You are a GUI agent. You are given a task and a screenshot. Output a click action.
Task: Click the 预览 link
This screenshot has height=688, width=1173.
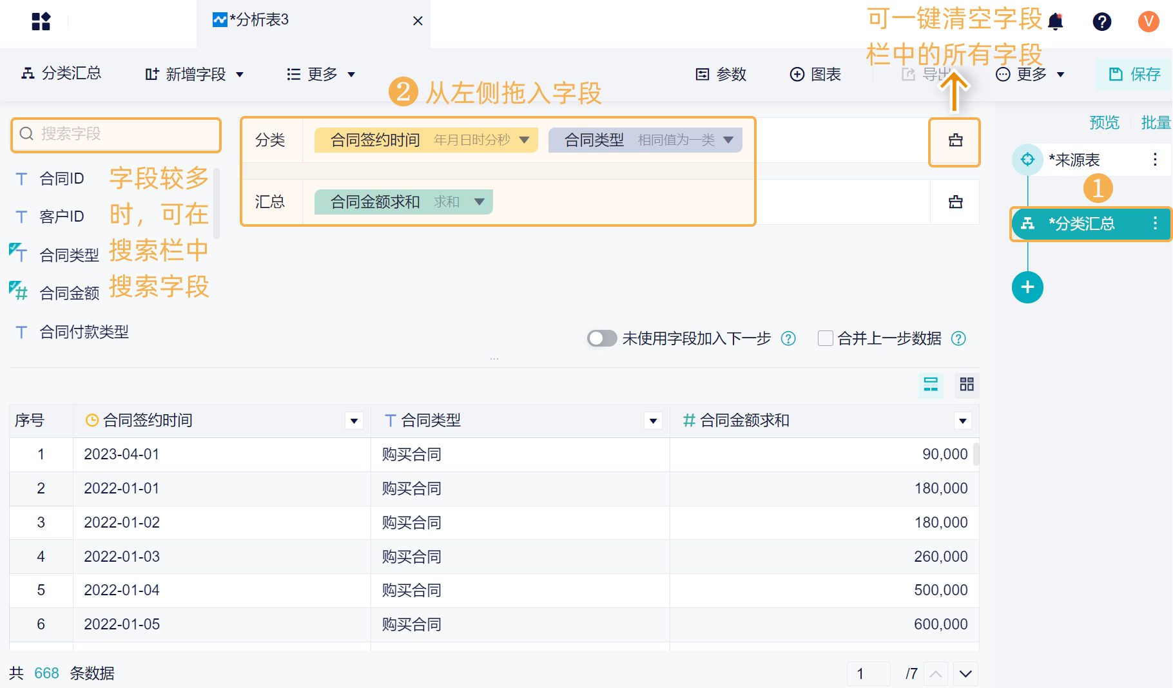(x=1104, y=122)
